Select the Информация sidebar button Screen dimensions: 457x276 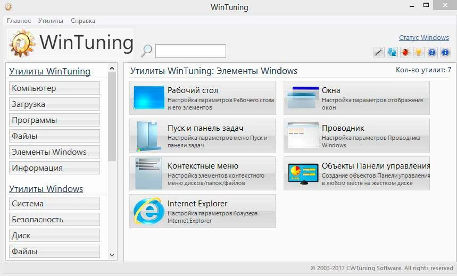tap(54, 168)
